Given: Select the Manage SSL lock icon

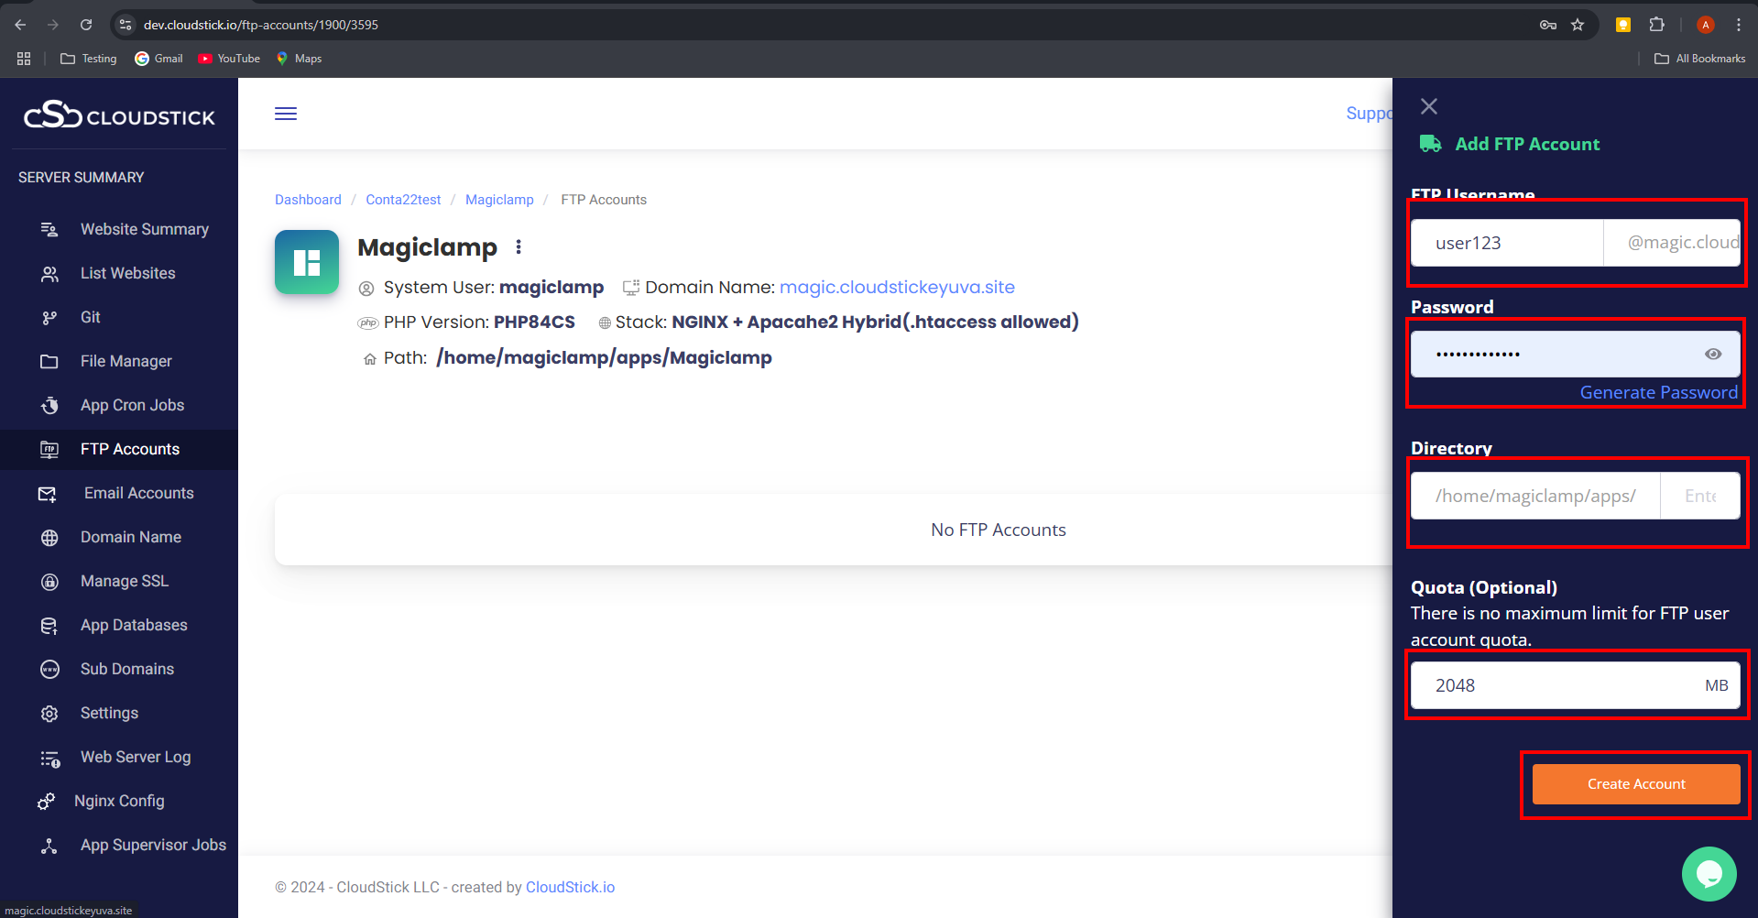Looking at the screenshot, I should pyautogui.click(x=49, y=582).
